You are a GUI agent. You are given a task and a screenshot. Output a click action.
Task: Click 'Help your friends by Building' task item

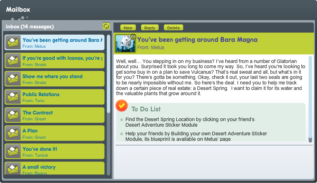(x=196, y=136)
